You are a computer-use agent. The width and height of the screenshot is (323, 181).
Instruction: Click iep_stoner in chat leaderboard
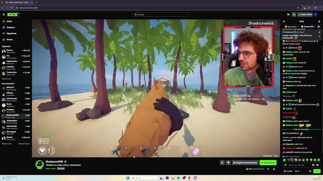292,27
